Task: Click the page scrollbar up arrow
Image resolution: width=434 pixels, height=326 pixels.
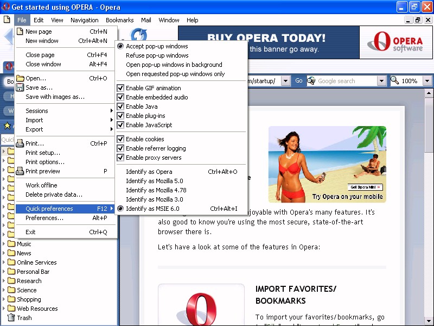Action: point(429,93)
